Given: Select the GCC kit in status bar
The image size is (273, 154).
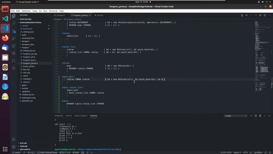Looking at the screenshot, I should point(65,152).
